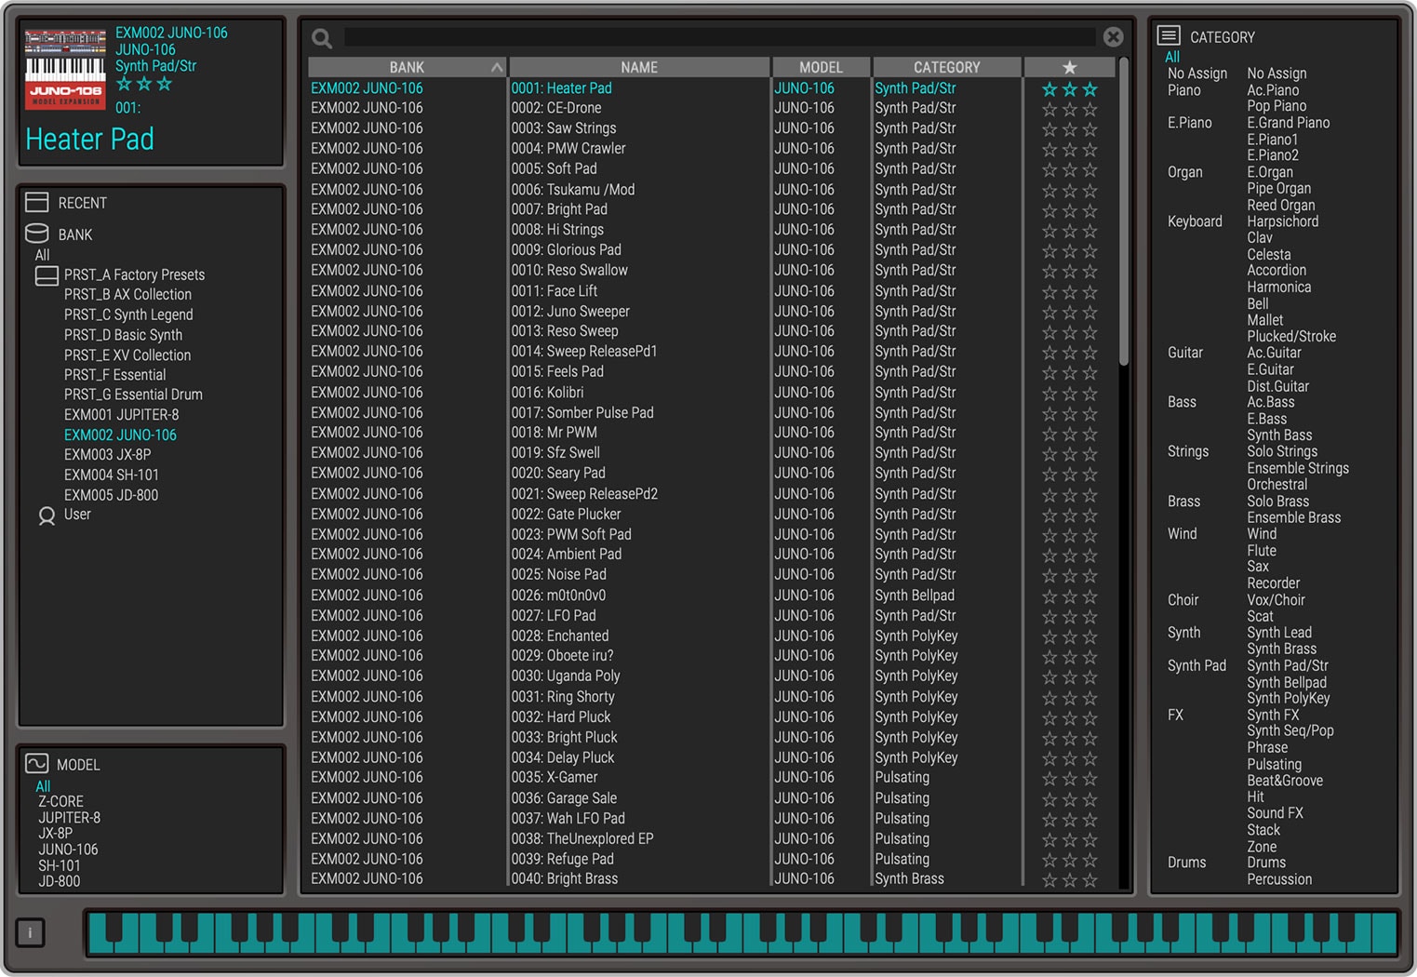The height and width of the screenshot is (977, 1417).
Task: Click the JUNO-106 synth thumbnail
Action: pyautogui.click(x=65, y=69)
